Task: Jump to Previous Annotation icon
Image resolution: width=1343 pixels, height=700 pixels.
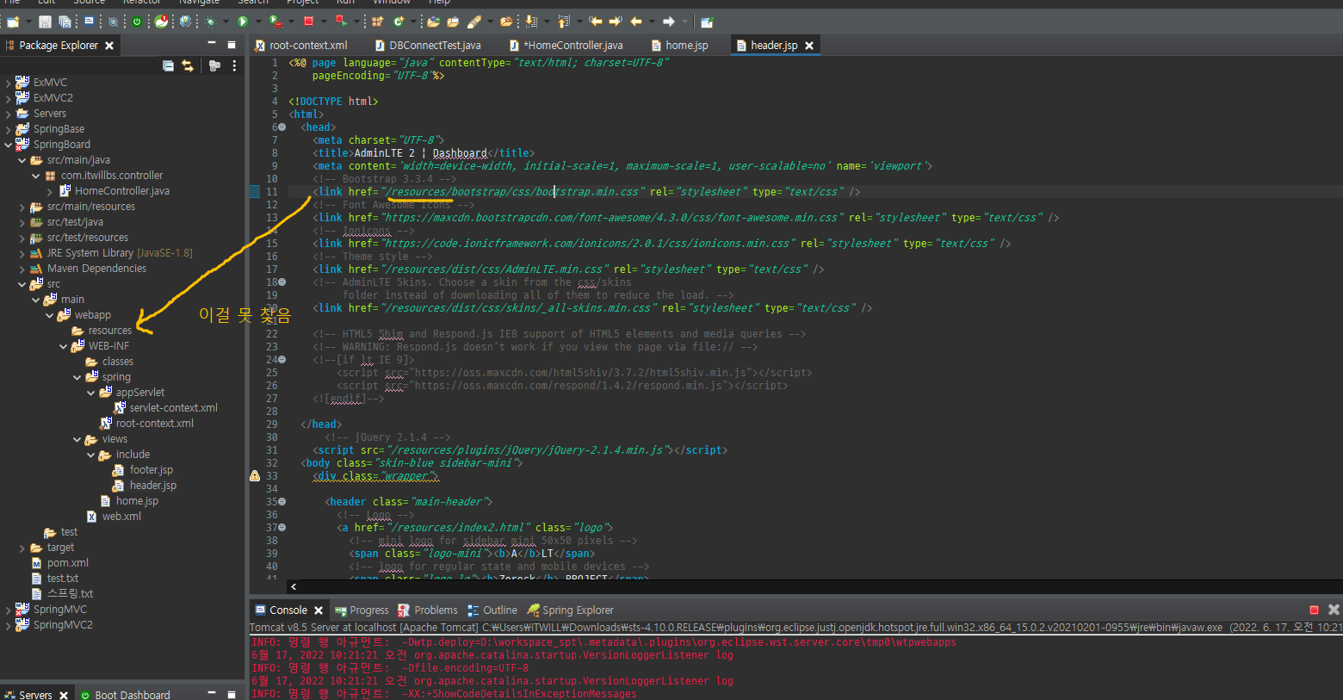Action: (x=563, y=22)
